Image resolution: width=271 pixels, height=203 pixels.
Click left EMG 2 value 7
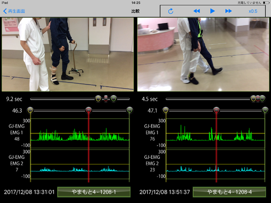[x=17, y=170]
